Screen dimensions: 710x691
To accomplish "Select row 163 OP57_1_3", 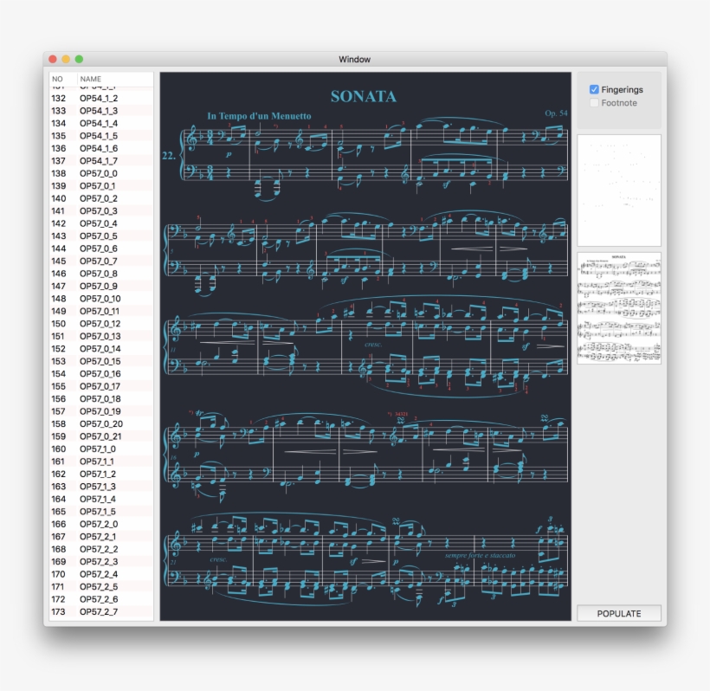I will point(101,487).
